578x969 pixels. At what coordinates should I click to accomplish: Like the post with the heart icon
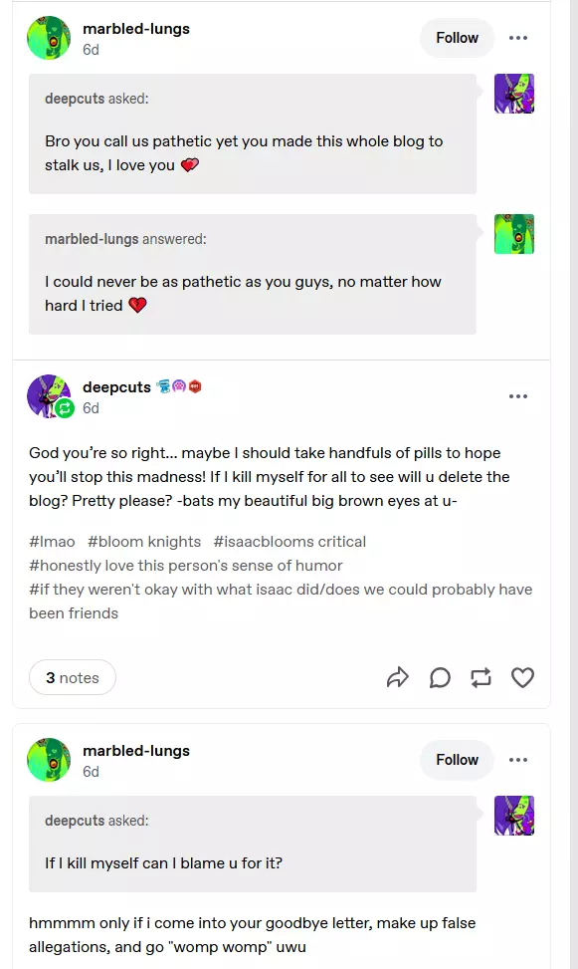coord(522,678)
